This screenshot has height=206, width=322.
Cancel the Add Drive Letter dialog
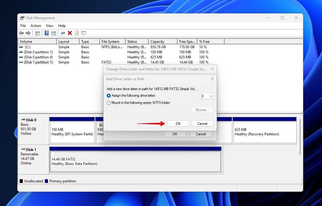coord(202,124)
